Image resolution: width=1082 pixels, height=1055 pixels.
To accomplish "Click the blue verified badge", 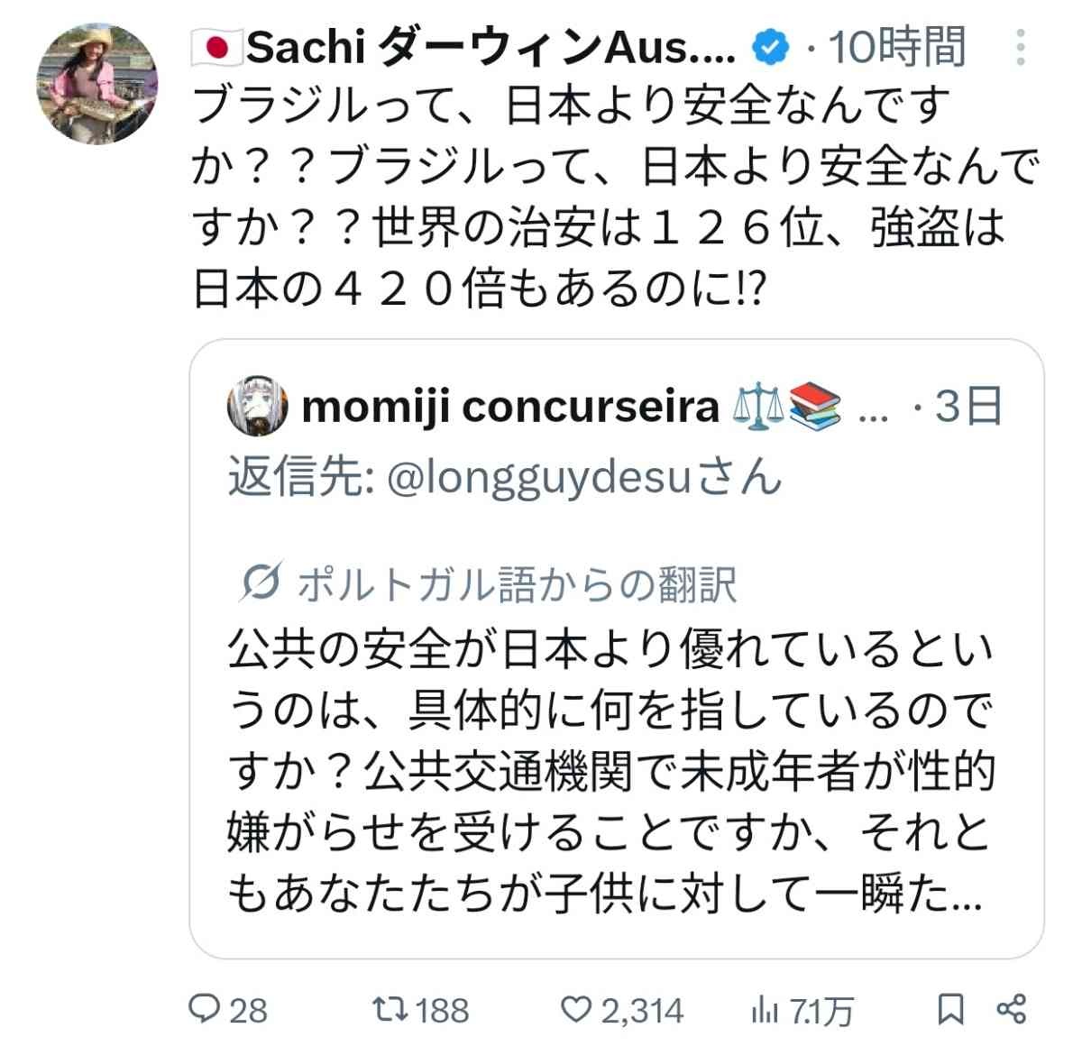I will coord(773,47).
